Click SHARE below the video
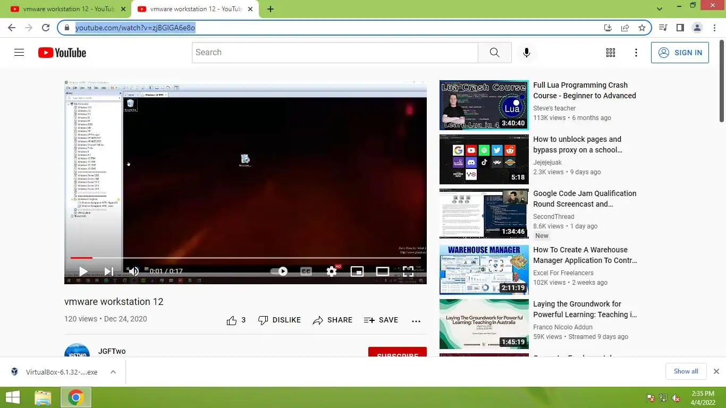Screen dimensions: 726x408 point(333,320)
